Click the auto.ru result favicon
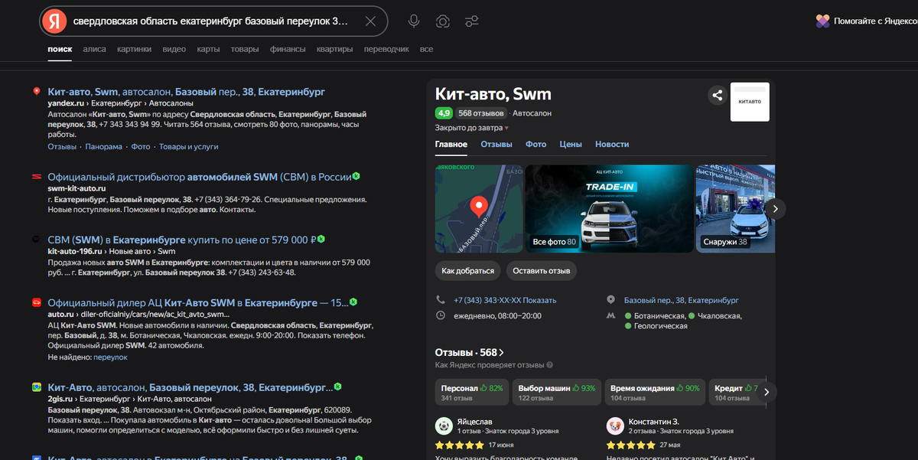The height and width of the screenshot is (460, 918). pos(36,303)
